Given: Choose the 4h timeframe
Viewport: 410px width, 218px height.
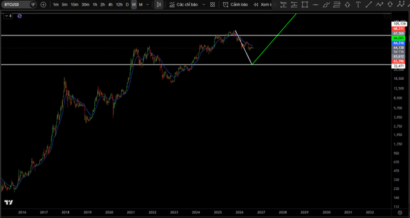Looking at the screenshot, I should pos(111,4).
